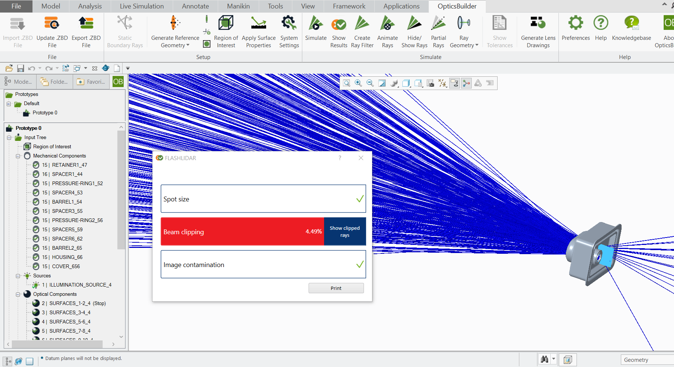Click Create Ray Filter icon
This screenshot has height=367, width=674.
coord(362,23)
